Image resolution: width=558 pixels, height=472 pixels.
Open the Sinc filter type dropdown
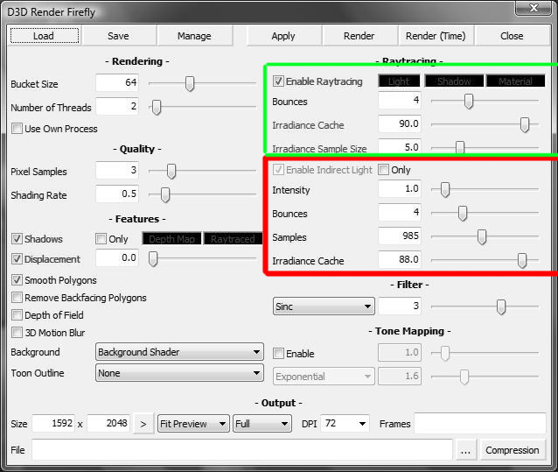tap(324, 306)
